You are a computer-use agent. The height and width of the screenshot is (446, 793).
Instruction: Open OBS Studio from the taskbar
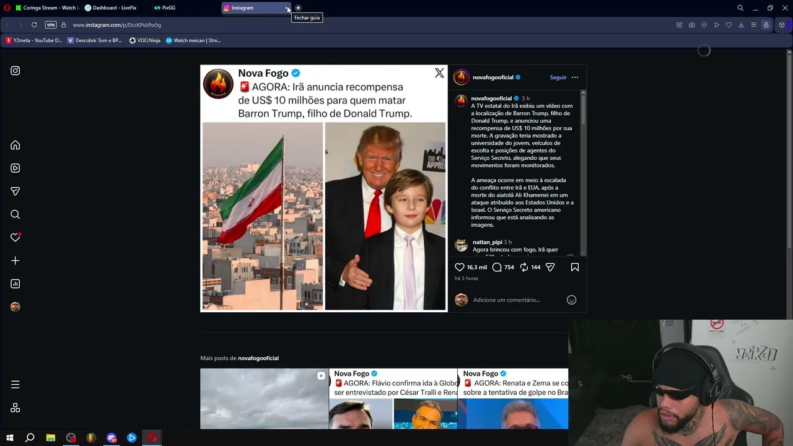click(x=71, y=438)
